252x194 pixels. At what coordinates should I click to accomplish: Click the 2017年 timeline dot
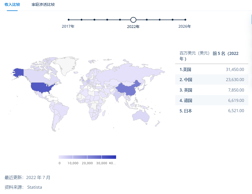68,19
